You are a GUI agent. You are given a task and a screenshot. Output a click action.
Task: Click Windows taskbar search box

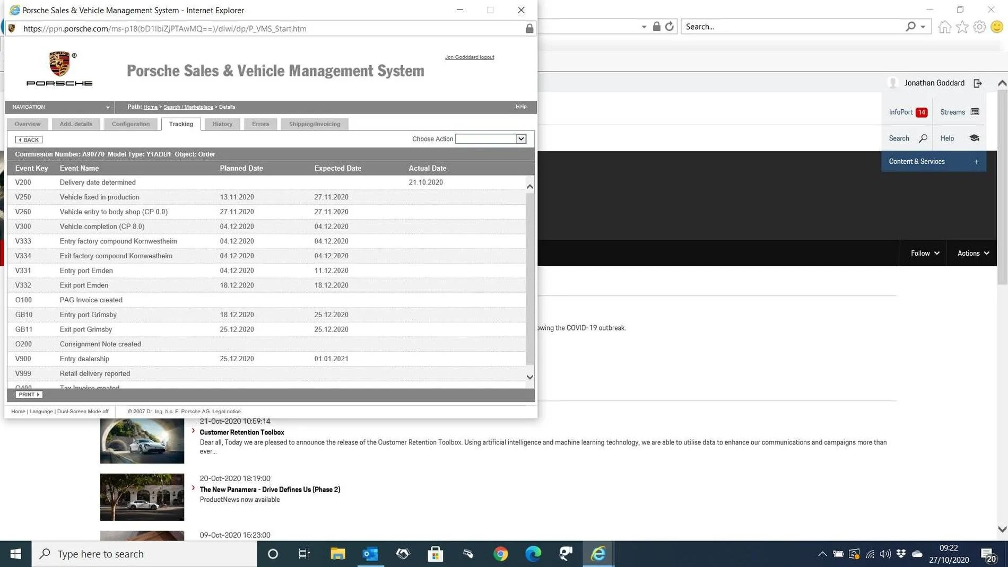(x=144, y=554)
